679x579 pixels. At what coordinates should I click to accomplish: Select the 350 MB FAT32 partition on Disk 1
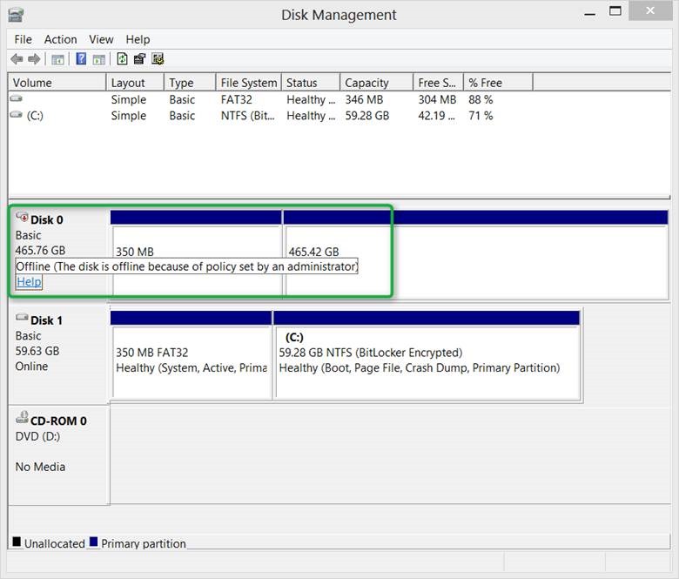point(192,355)
